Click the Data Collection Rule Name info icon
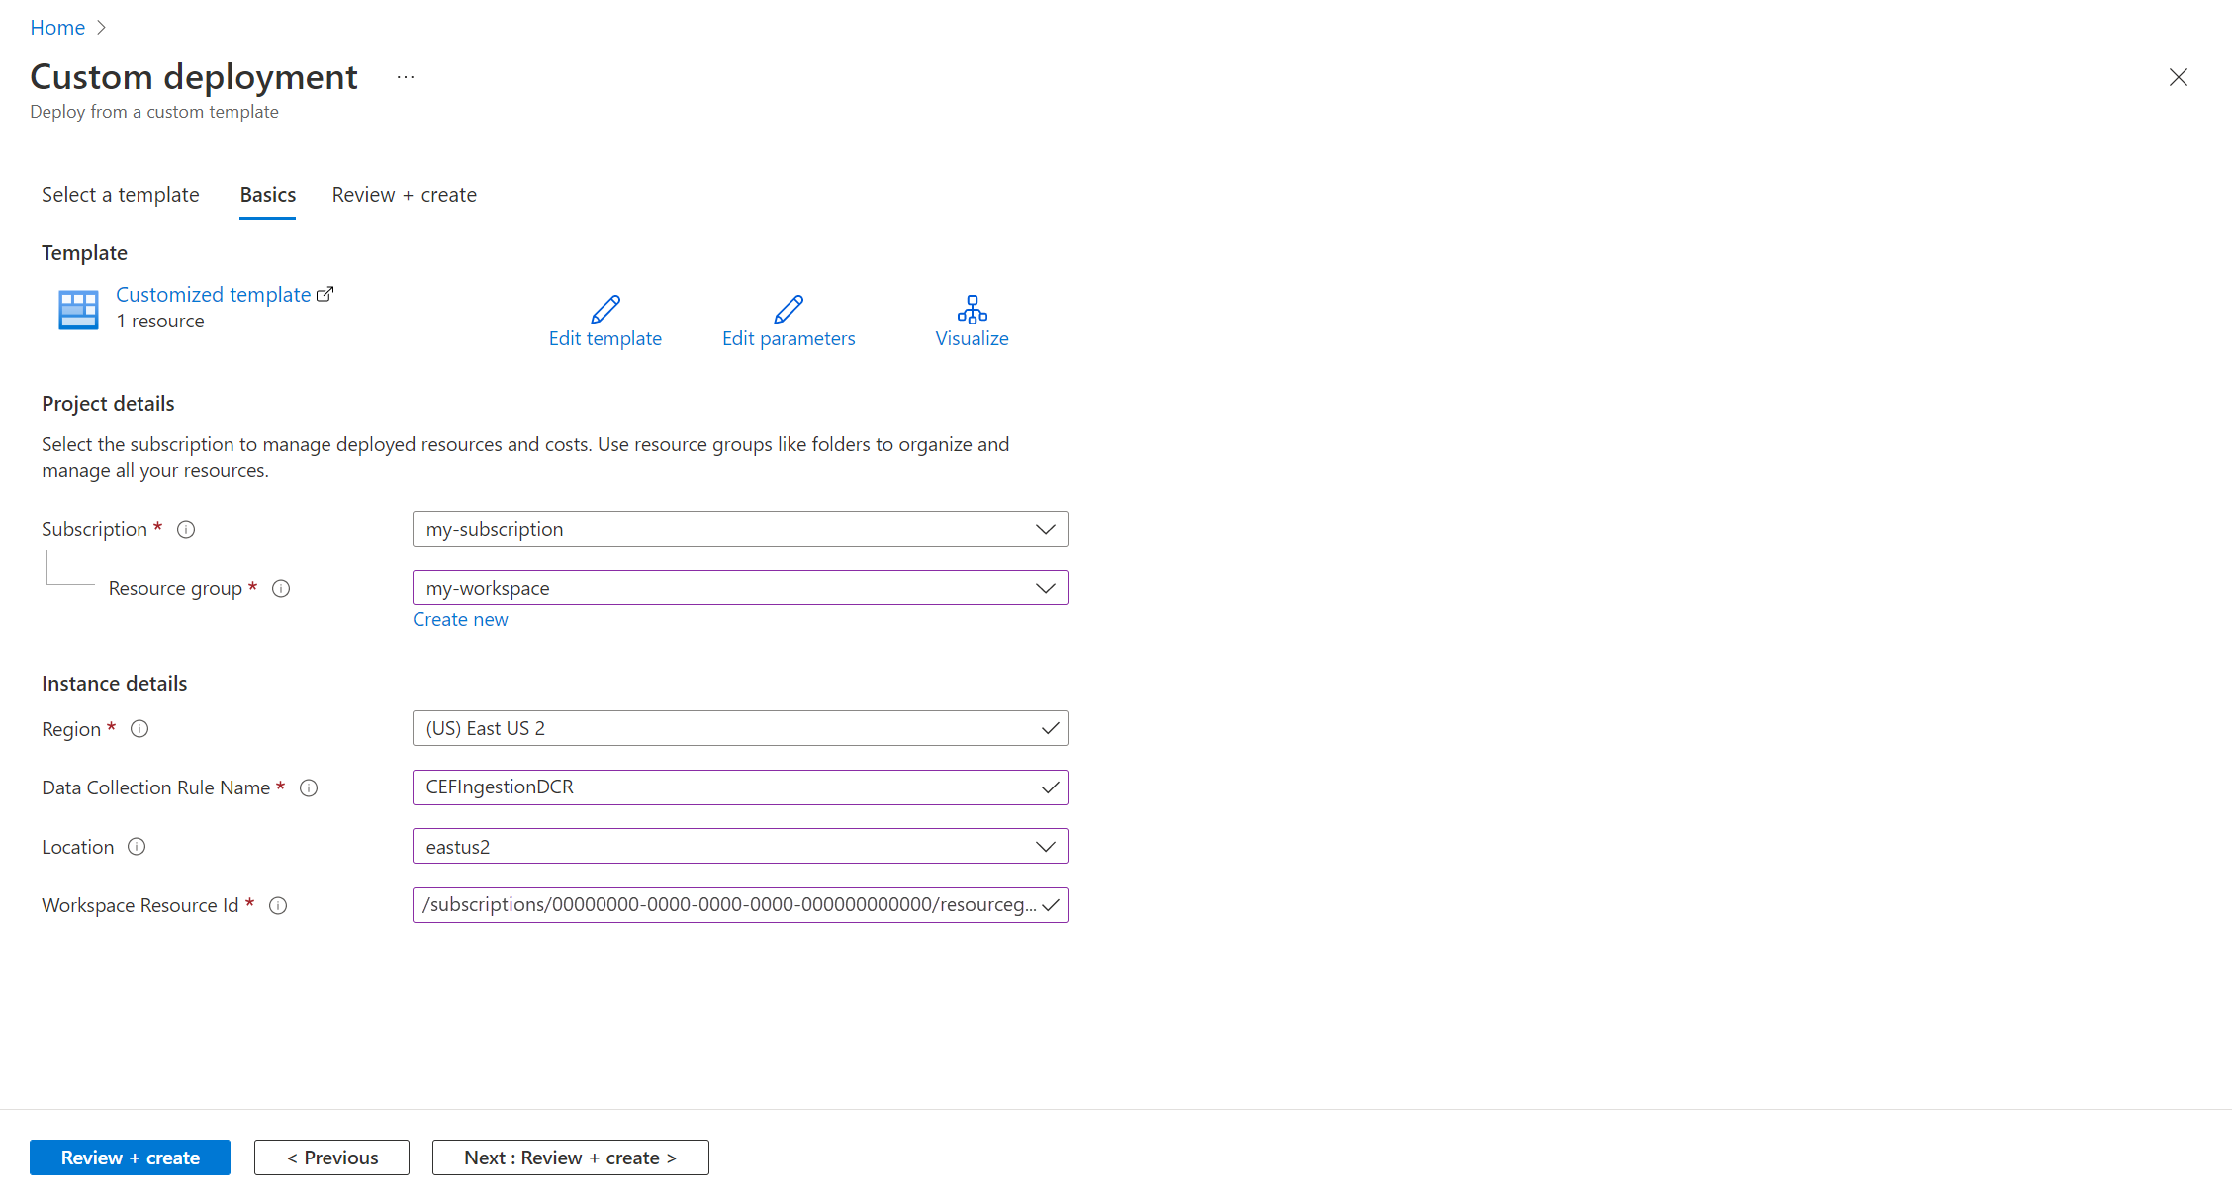 click(309, 788)
